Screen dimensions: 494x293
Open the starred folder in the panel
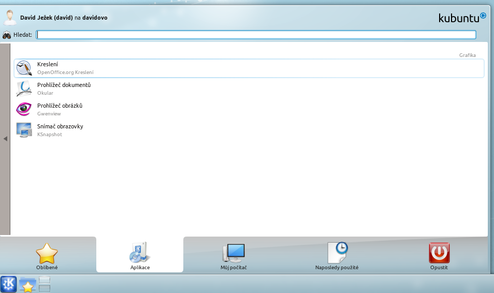27,285
